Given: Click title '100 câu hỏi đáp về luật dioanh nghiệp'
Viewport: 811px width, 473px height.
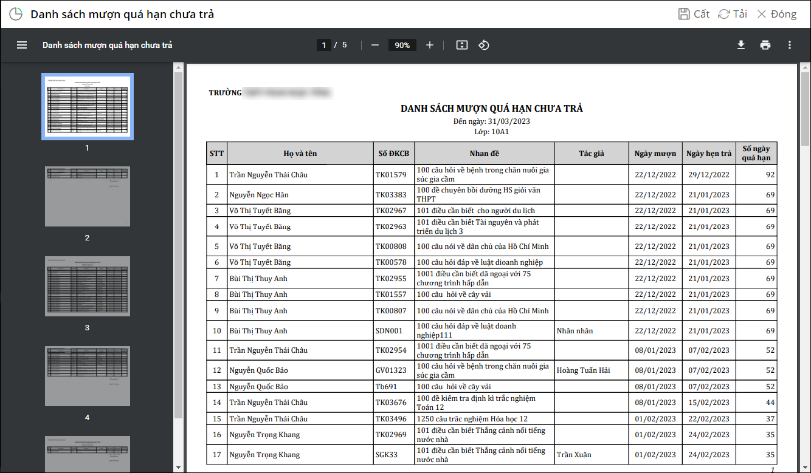Looking at the screenshot, I should coord(480,262).
